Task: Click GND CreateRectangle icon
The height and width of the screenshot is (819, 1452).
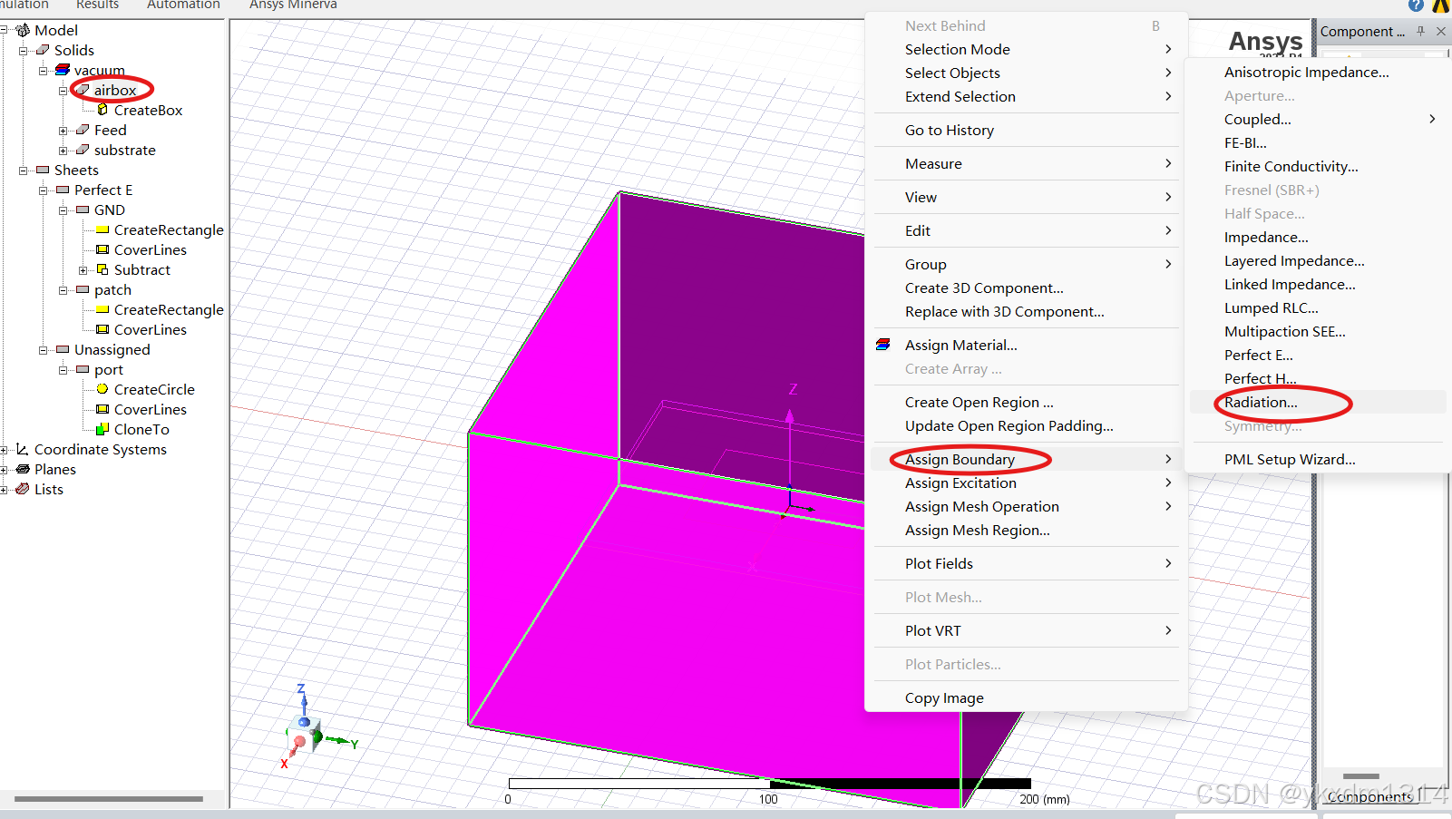Action: pyautogui.click(x=102, y=229)
